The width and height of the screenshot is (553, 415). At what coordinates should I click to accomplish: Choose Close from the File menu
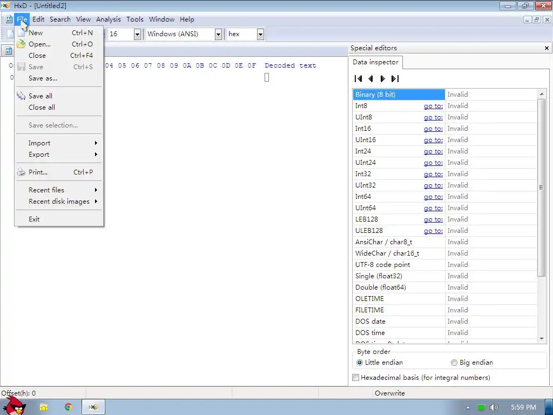tap(59, 56)
